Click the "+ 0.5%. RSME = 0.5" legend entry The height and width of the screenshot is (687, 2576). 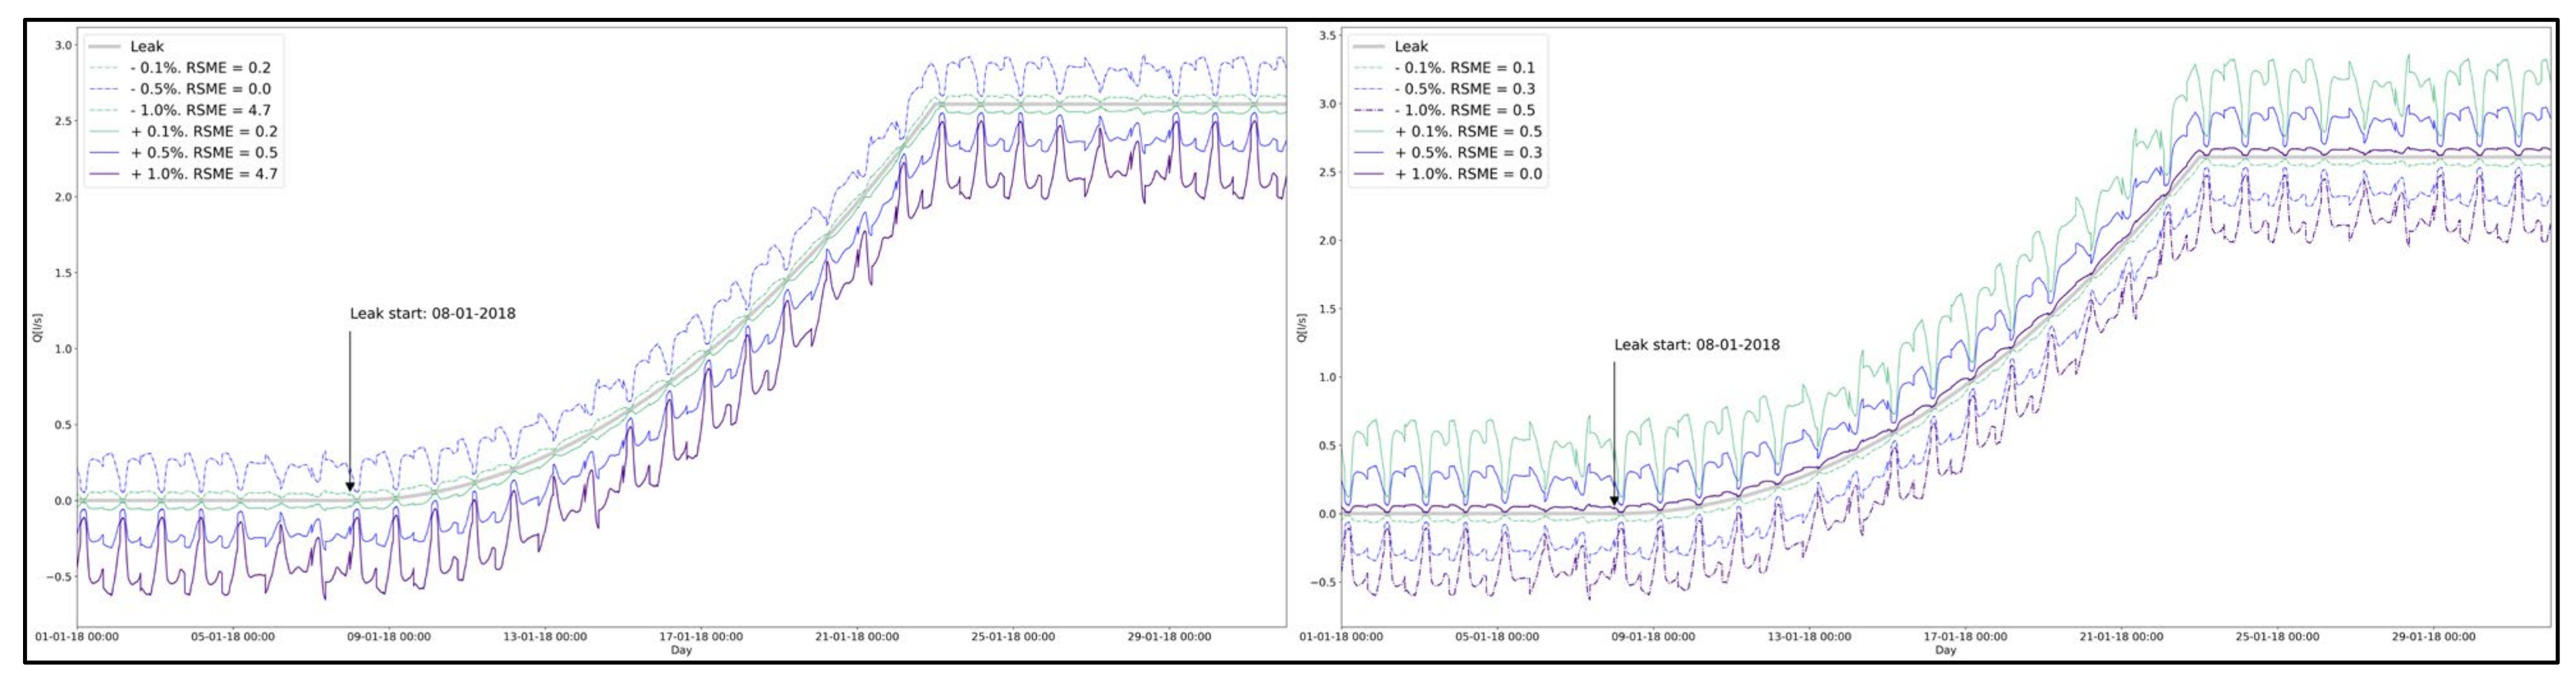click(204, 153)
